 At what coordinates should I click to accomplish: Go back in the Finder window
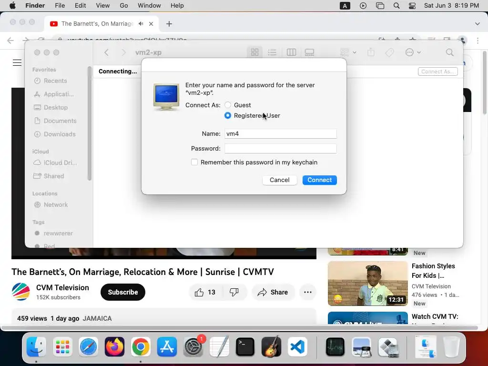(106, 52)
